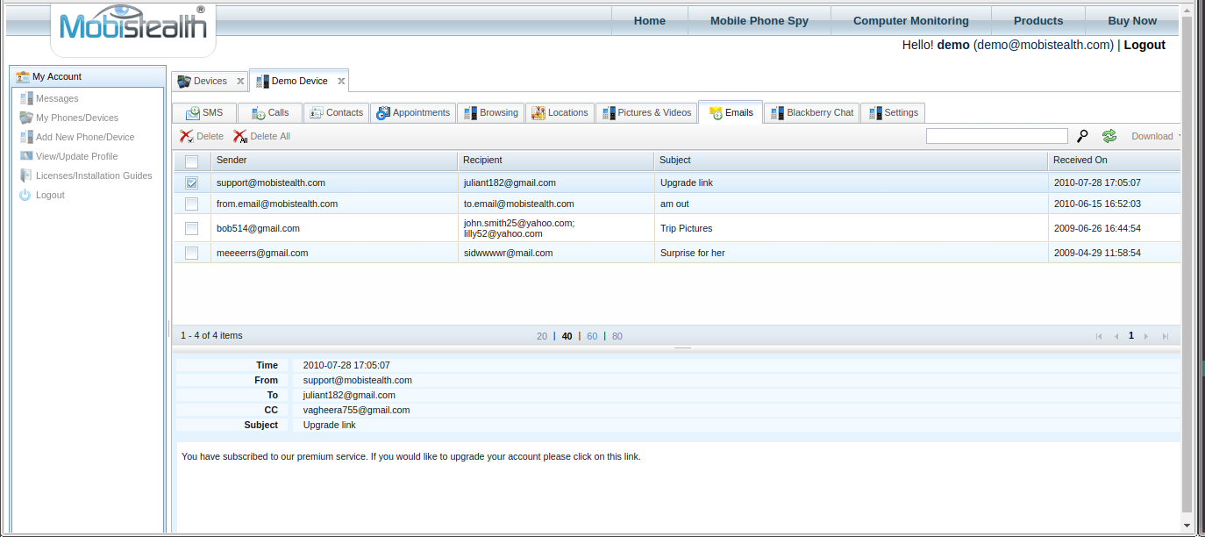Viewport: 1205px width, 537px height.
Task: Sort by the Received On column header
Action: [1114, 161]
